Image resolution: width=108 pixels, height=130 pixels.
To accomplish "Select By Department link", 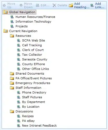I will [x=33, y=102].
